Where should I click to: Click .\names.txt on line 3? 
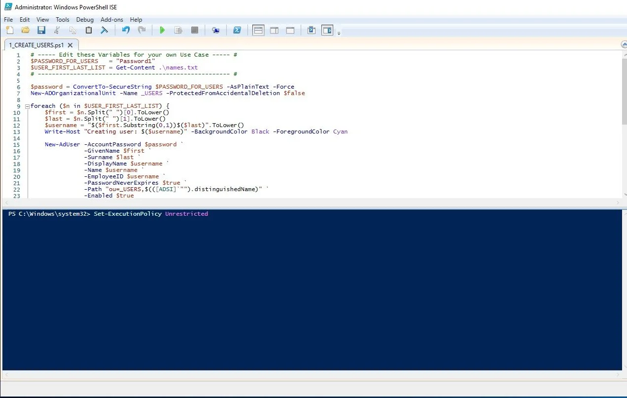point(178,67)
